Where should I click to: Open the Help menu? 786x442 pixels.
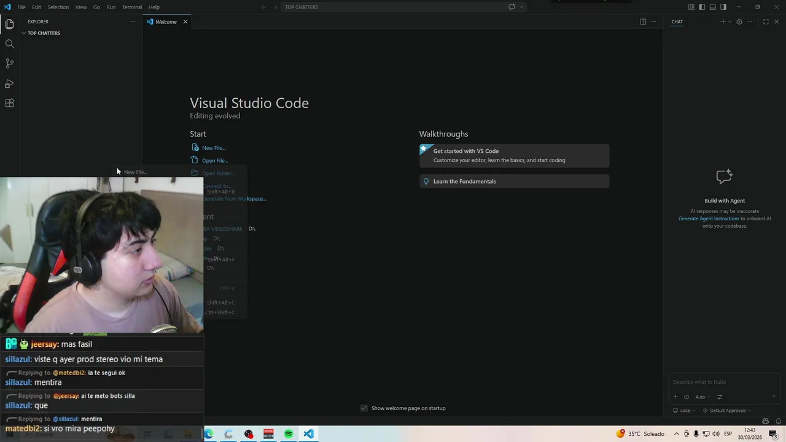tap(154, 7)
